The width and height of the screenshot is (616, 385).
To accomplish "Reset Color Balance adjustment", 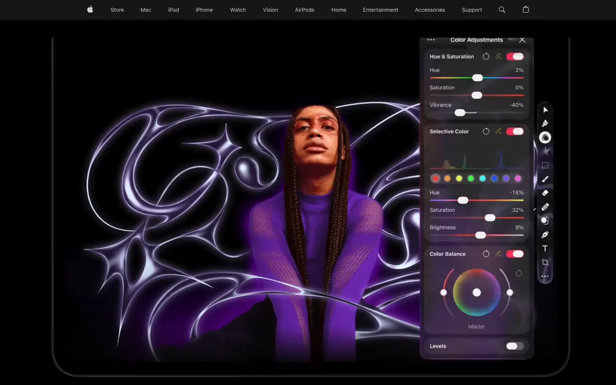I will (486, 254).
